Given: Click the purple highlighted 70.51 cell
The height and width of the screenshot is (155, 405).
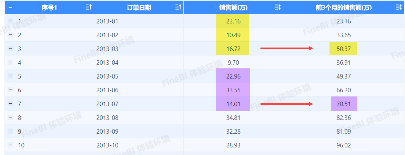Looking at the screenshot, I should point(343,104).
